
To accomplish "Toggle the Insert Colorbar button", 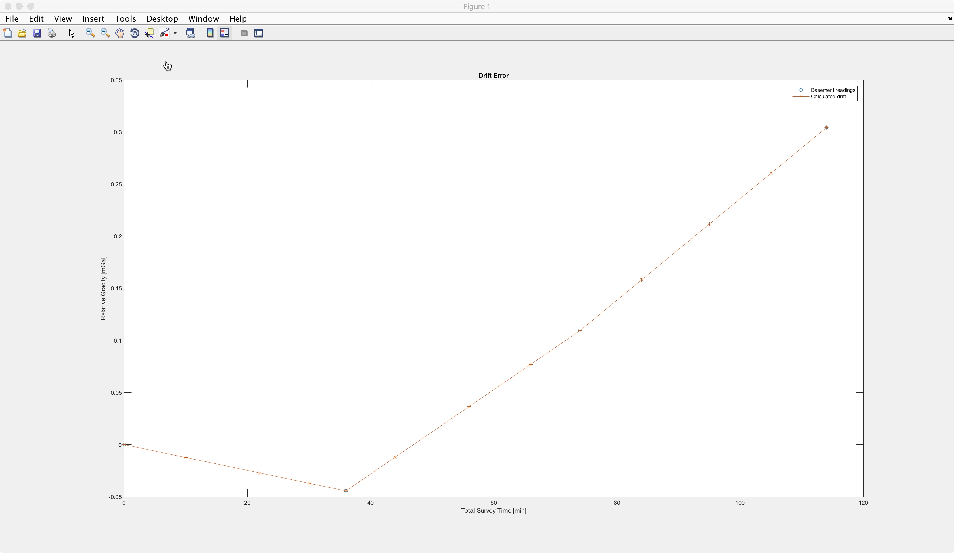I will pyautogui.click(x=210, y=33).
